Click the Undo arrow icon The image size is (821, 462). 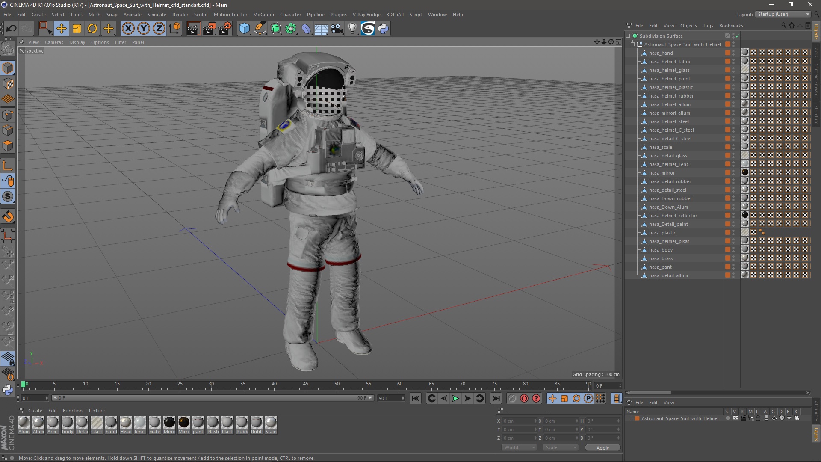(11, 29)
